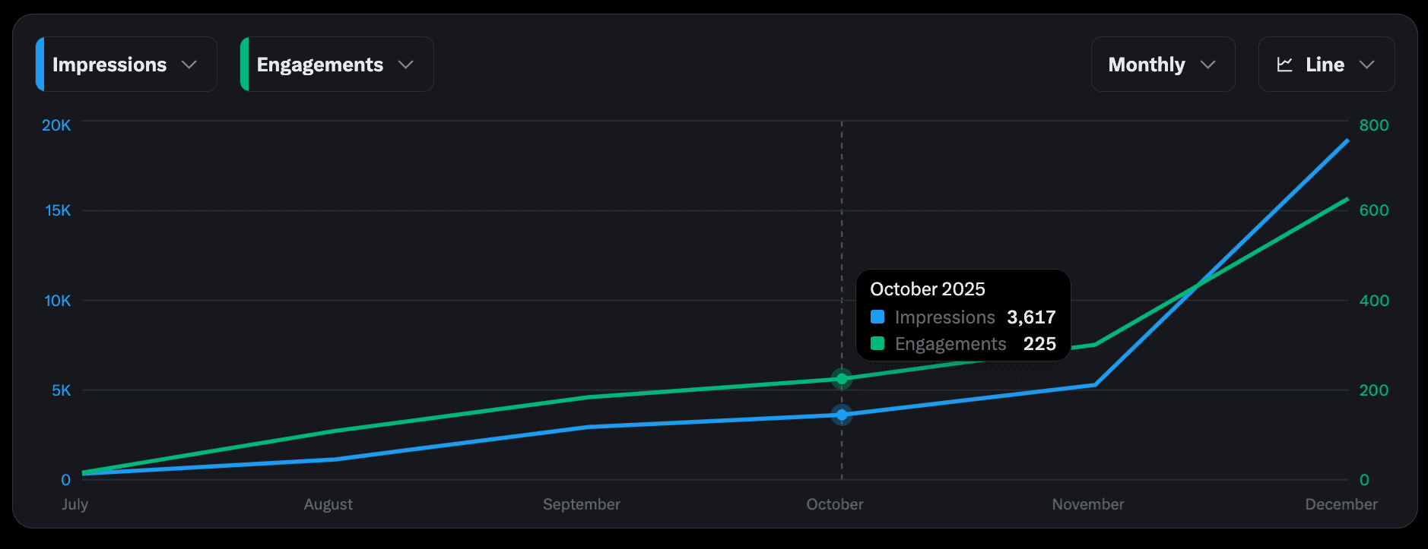Click the line chart icon
The image size is (1428, 549).
[1284, 65]
